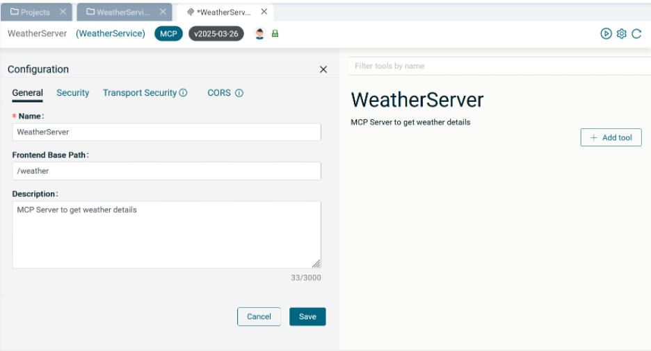
Task: Open the Transport Security tab
Action: point(140,93)
